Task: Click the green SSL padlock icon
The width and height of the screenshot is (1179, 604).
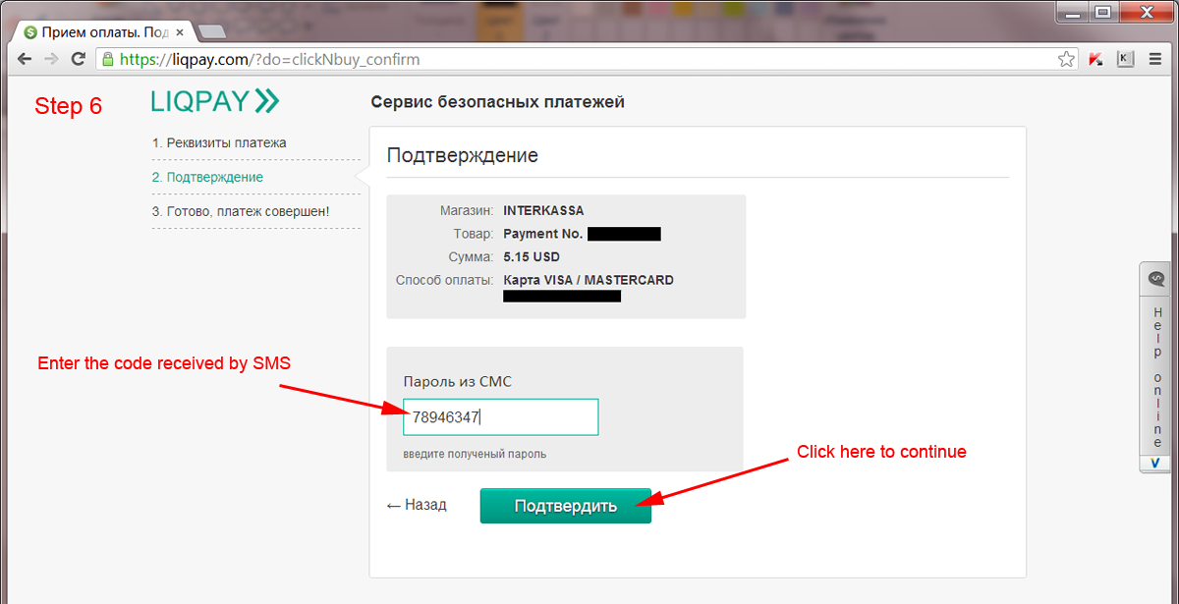Action: (108, 59)
